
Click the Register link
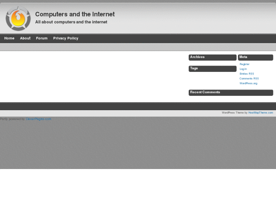coord(244,64)
